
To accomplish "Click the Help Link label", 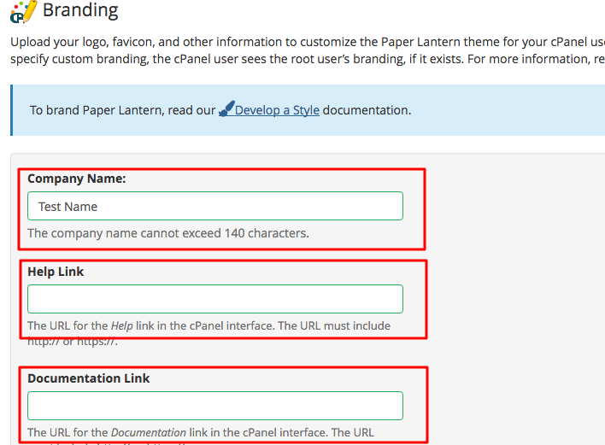I will (x=56, y=272).
